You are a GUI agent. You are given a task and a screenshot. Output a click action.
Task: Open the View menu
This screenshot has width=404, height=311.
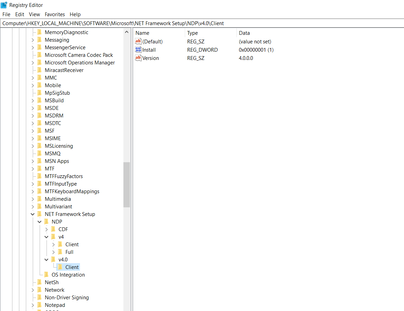coord(34,14)
